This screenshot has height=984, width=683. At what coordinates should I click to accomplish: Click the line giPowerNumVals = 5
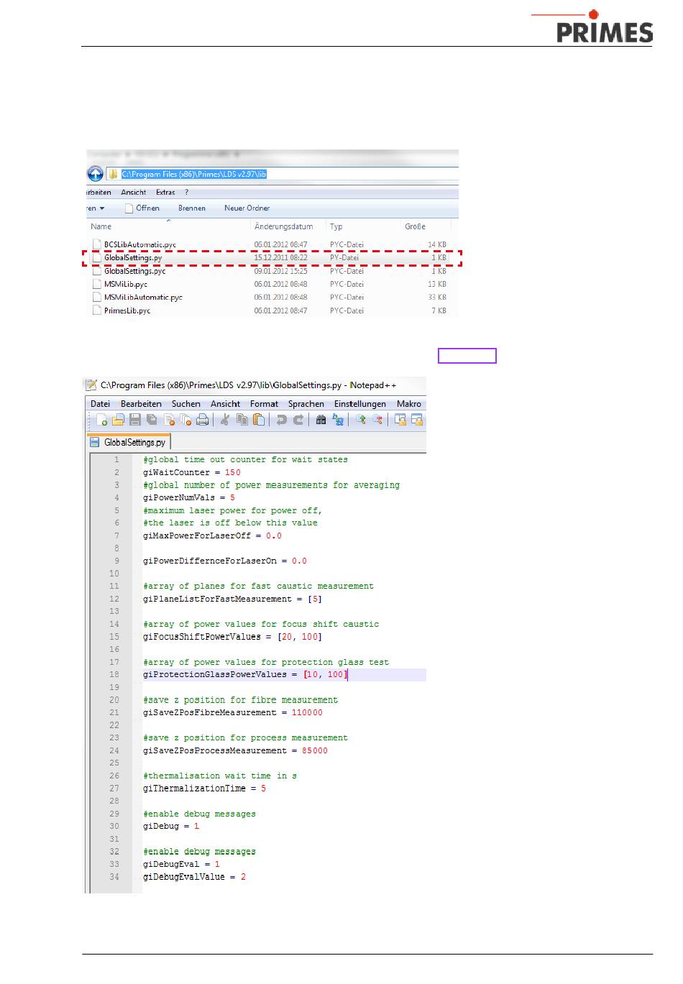189,497
